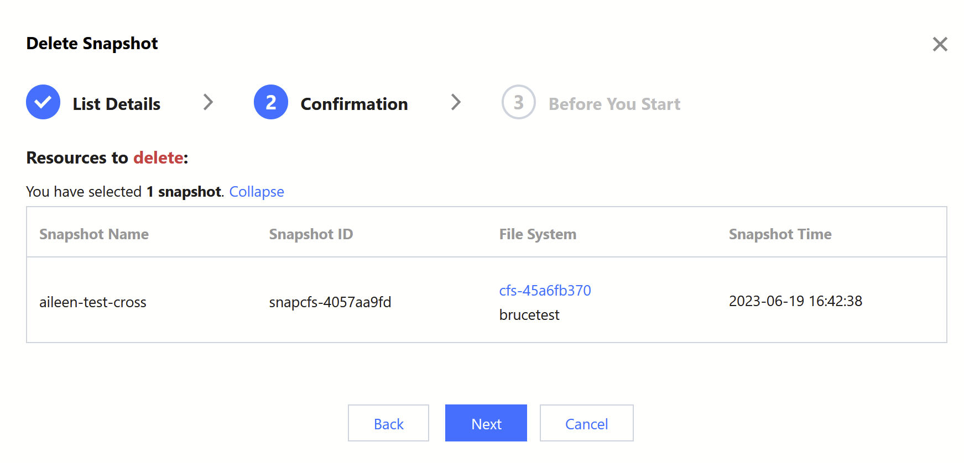Go back to the previous step
Viewport: 964px width, 463px height.
(388, 423)
